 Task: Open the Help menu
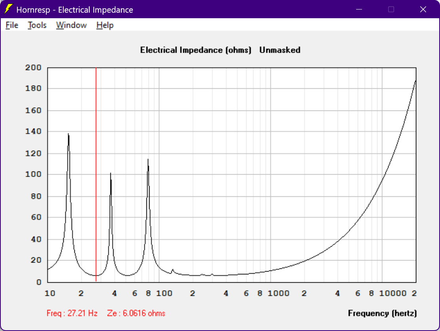click(x=105, y=25)
